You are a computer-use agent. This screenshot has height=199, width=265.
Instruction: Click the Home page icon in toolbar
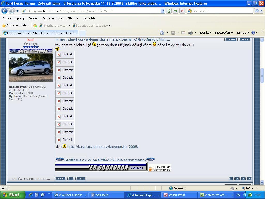(162, 33)
